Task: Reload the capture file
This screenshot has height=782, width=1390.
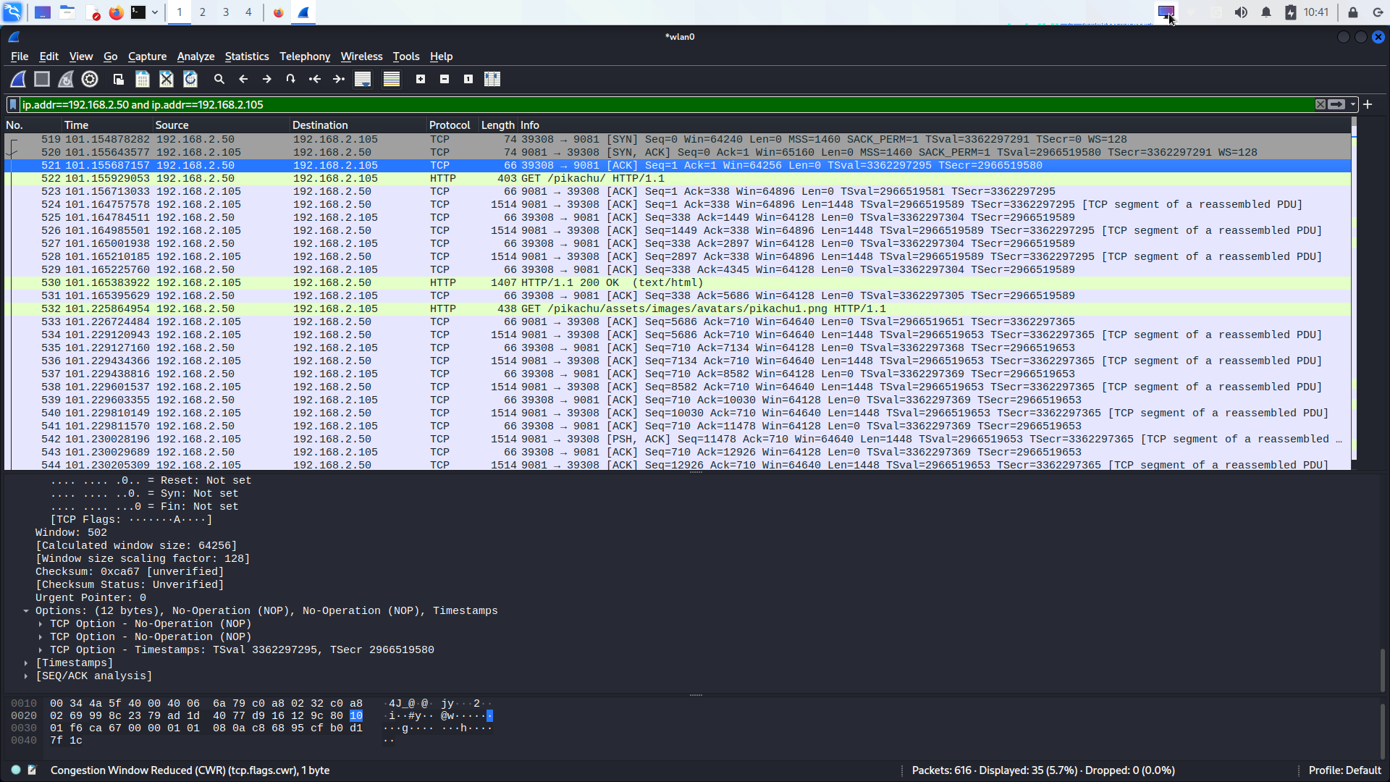Action: tap(190, 79)
